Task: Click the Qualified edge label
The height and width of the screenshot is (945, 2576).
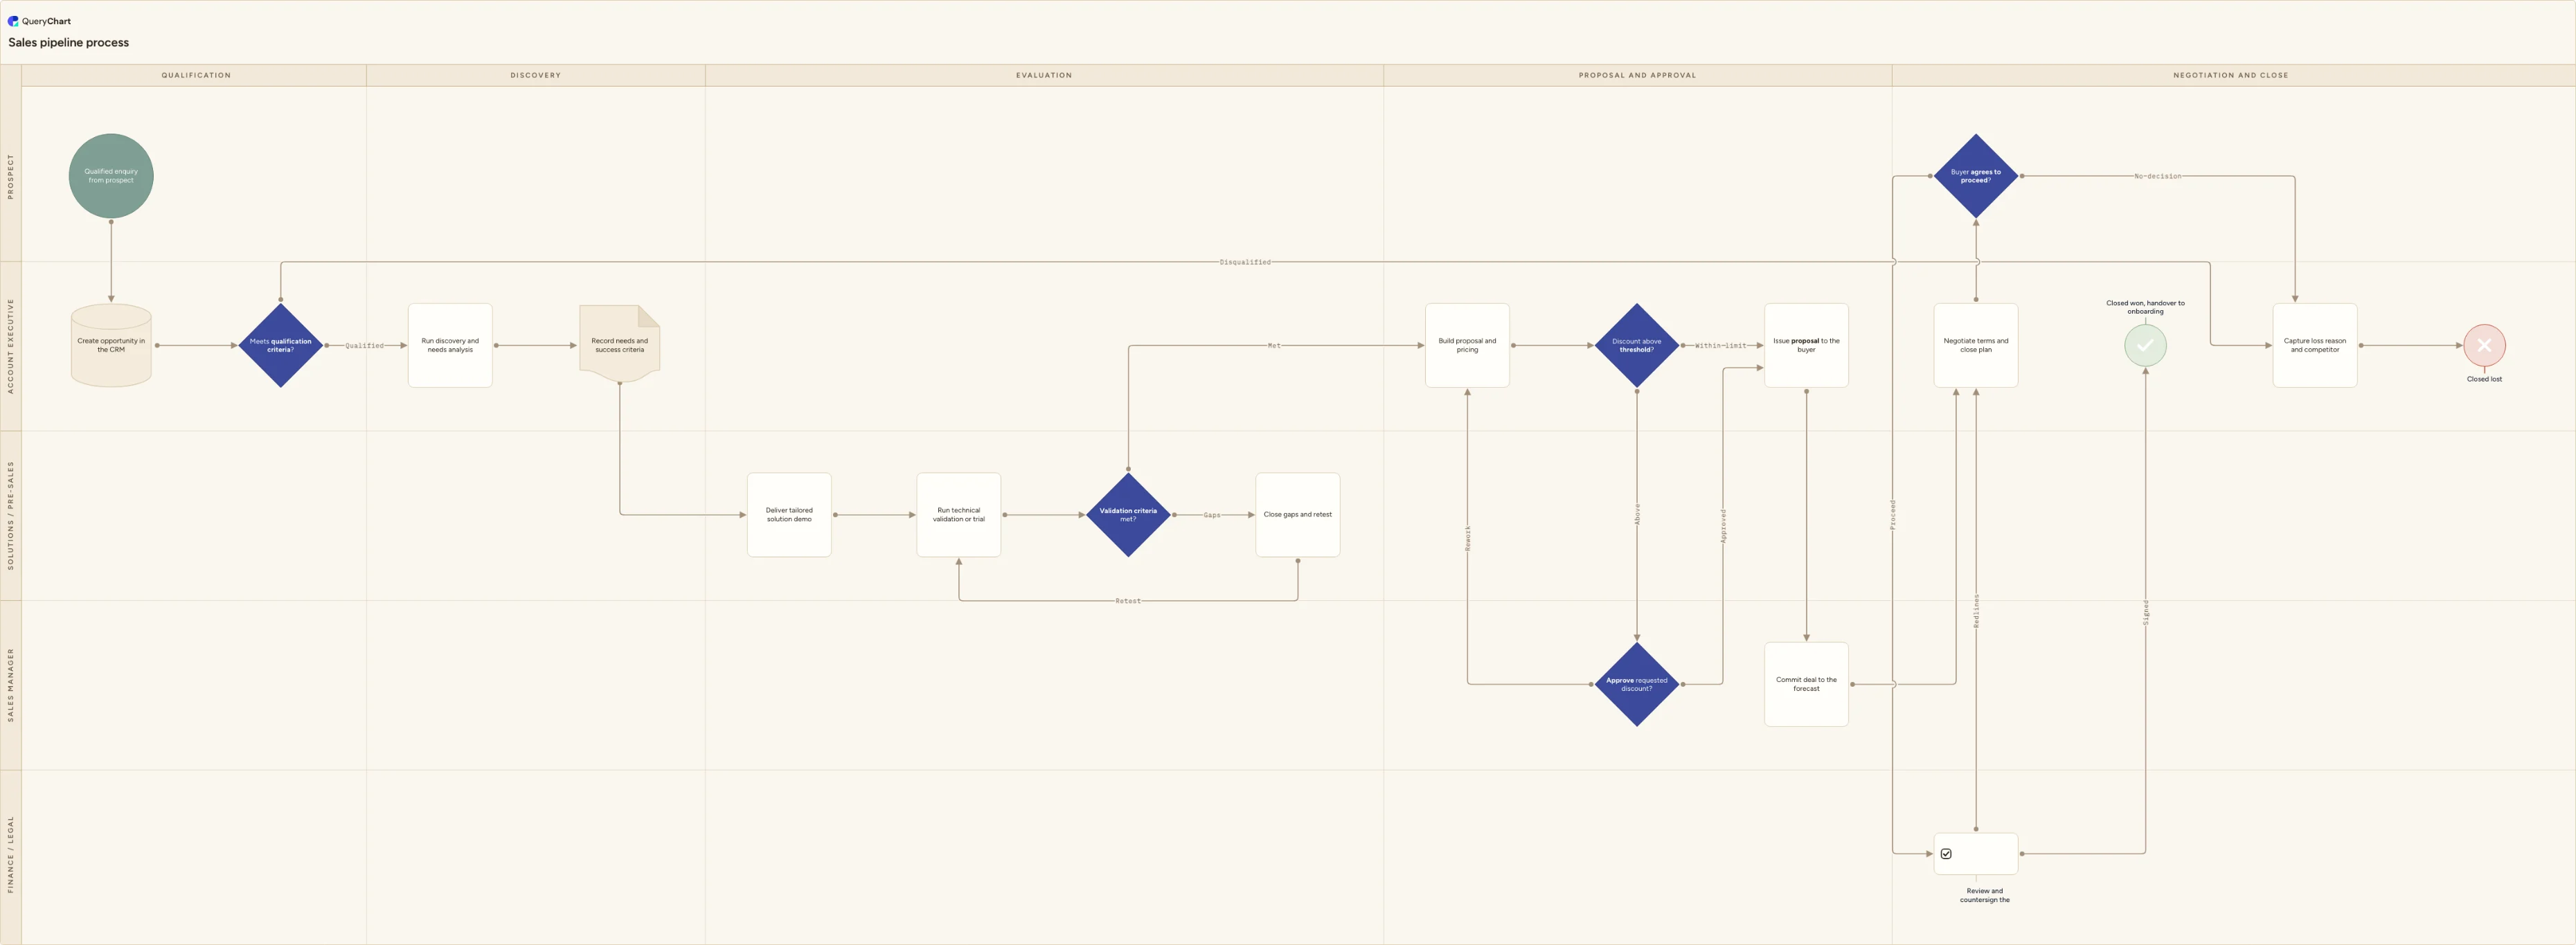Action: click(364, 346)
